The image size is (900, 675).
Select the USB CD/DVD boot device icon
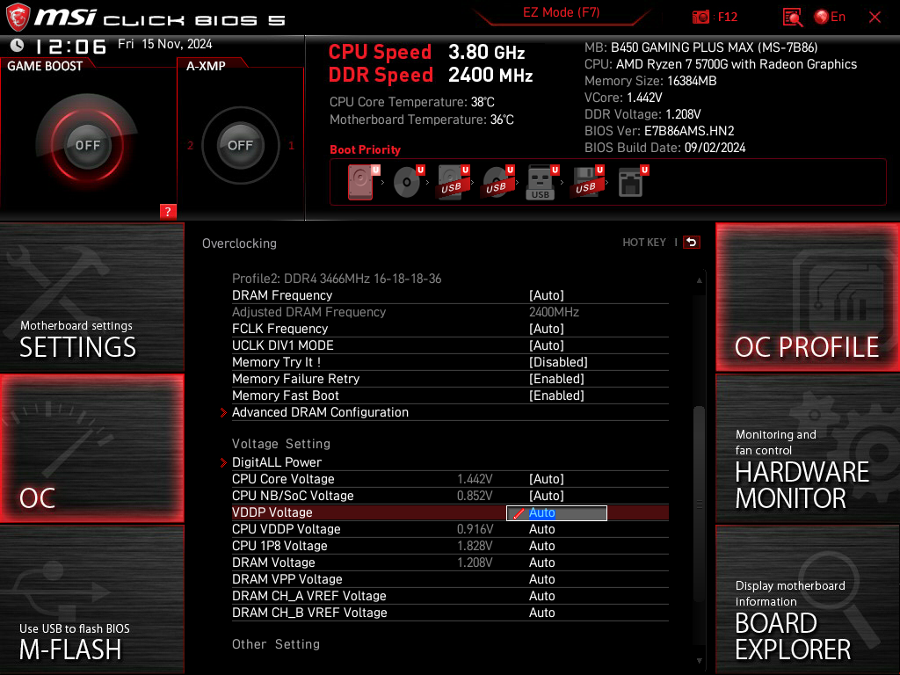pos(497,182)
